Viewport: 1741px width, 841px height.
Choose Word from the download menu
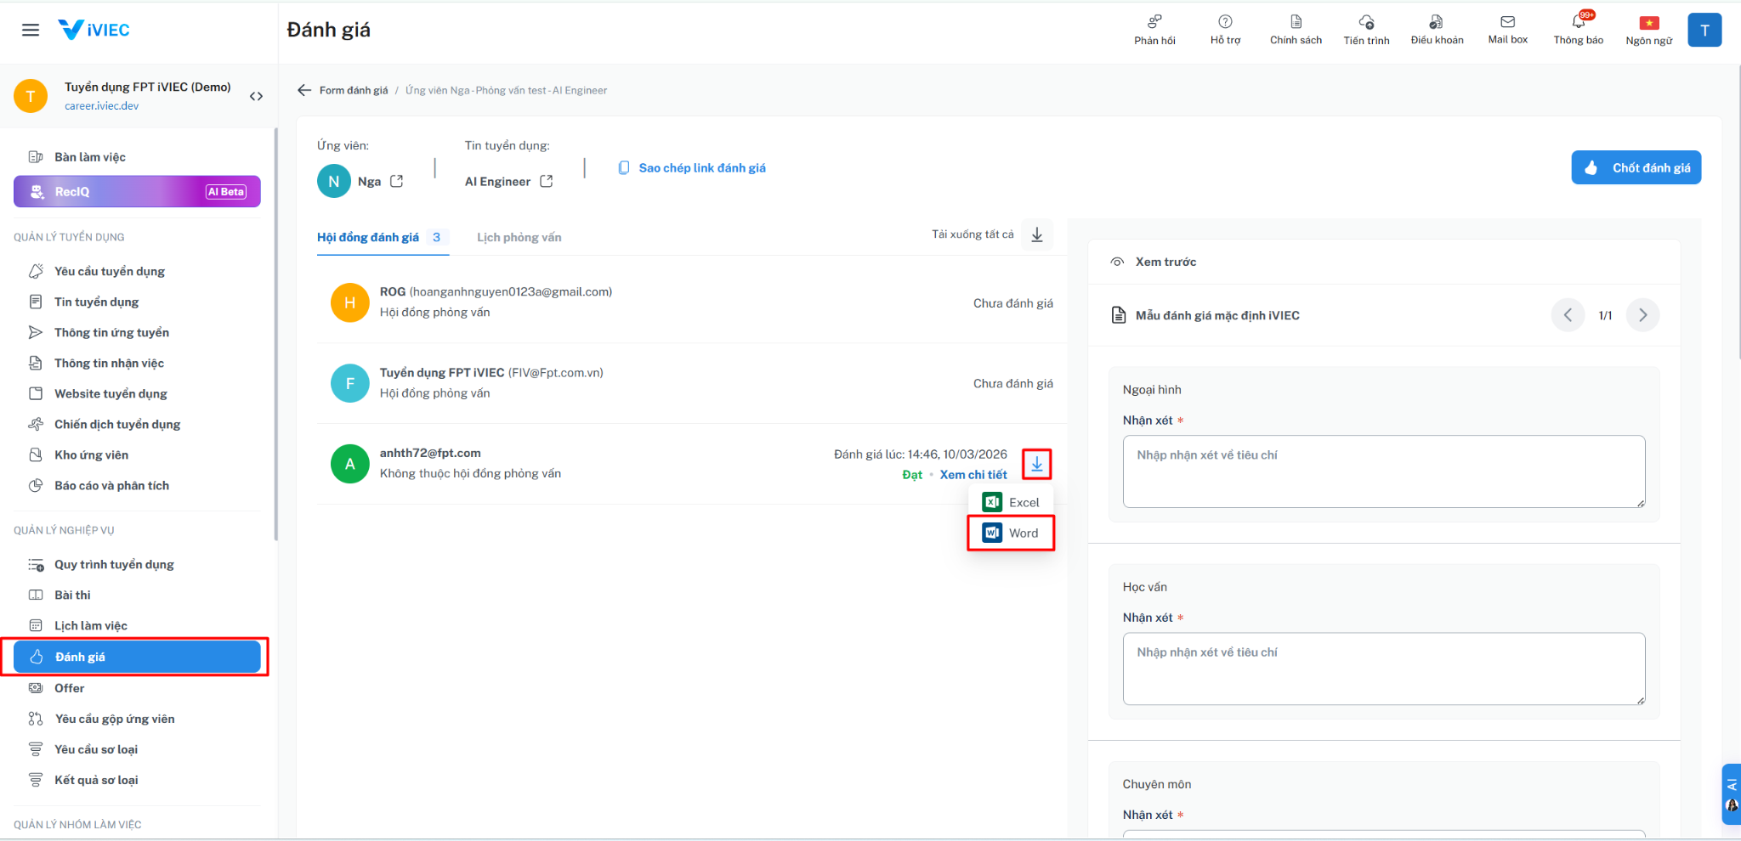coord(1011,533)
